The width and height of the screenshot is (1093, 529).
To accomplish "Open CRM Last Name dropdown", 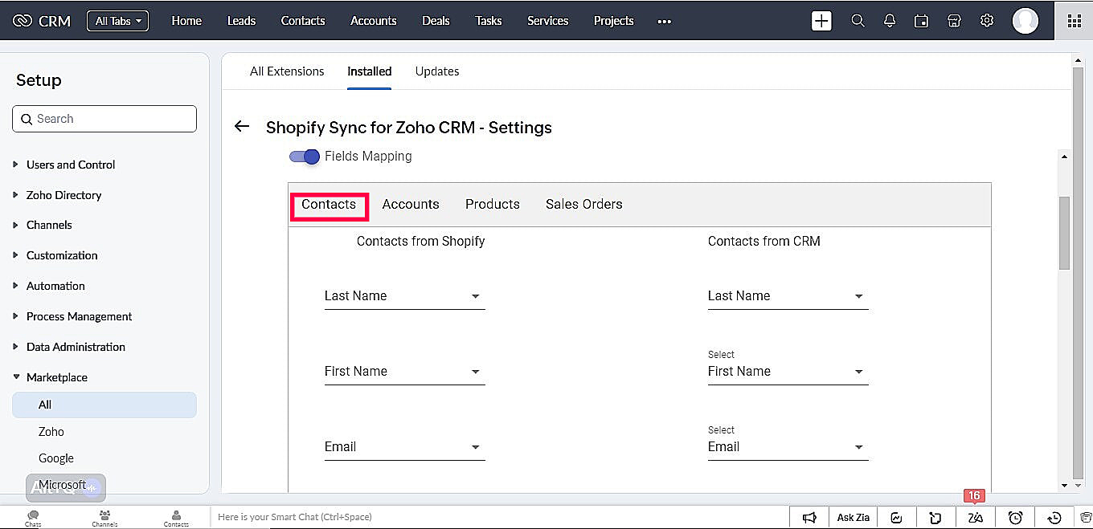I will (788, 296).
